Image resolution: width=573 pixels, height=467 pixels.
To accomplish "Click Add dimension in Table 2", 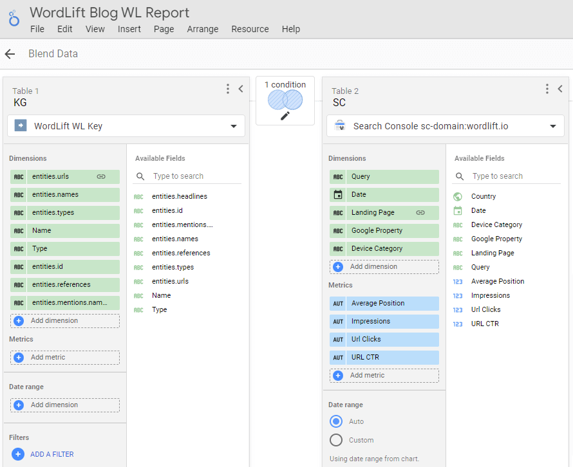I will point(384,267).
